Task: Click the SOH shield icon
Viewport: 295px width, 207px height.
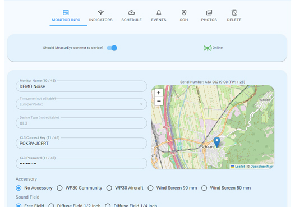Action: point(184,12)
